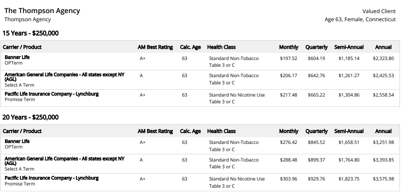Click Valued Client label at top right
Image resolution: width=404 pixels, height=194 pixels.
click(379, 11)
